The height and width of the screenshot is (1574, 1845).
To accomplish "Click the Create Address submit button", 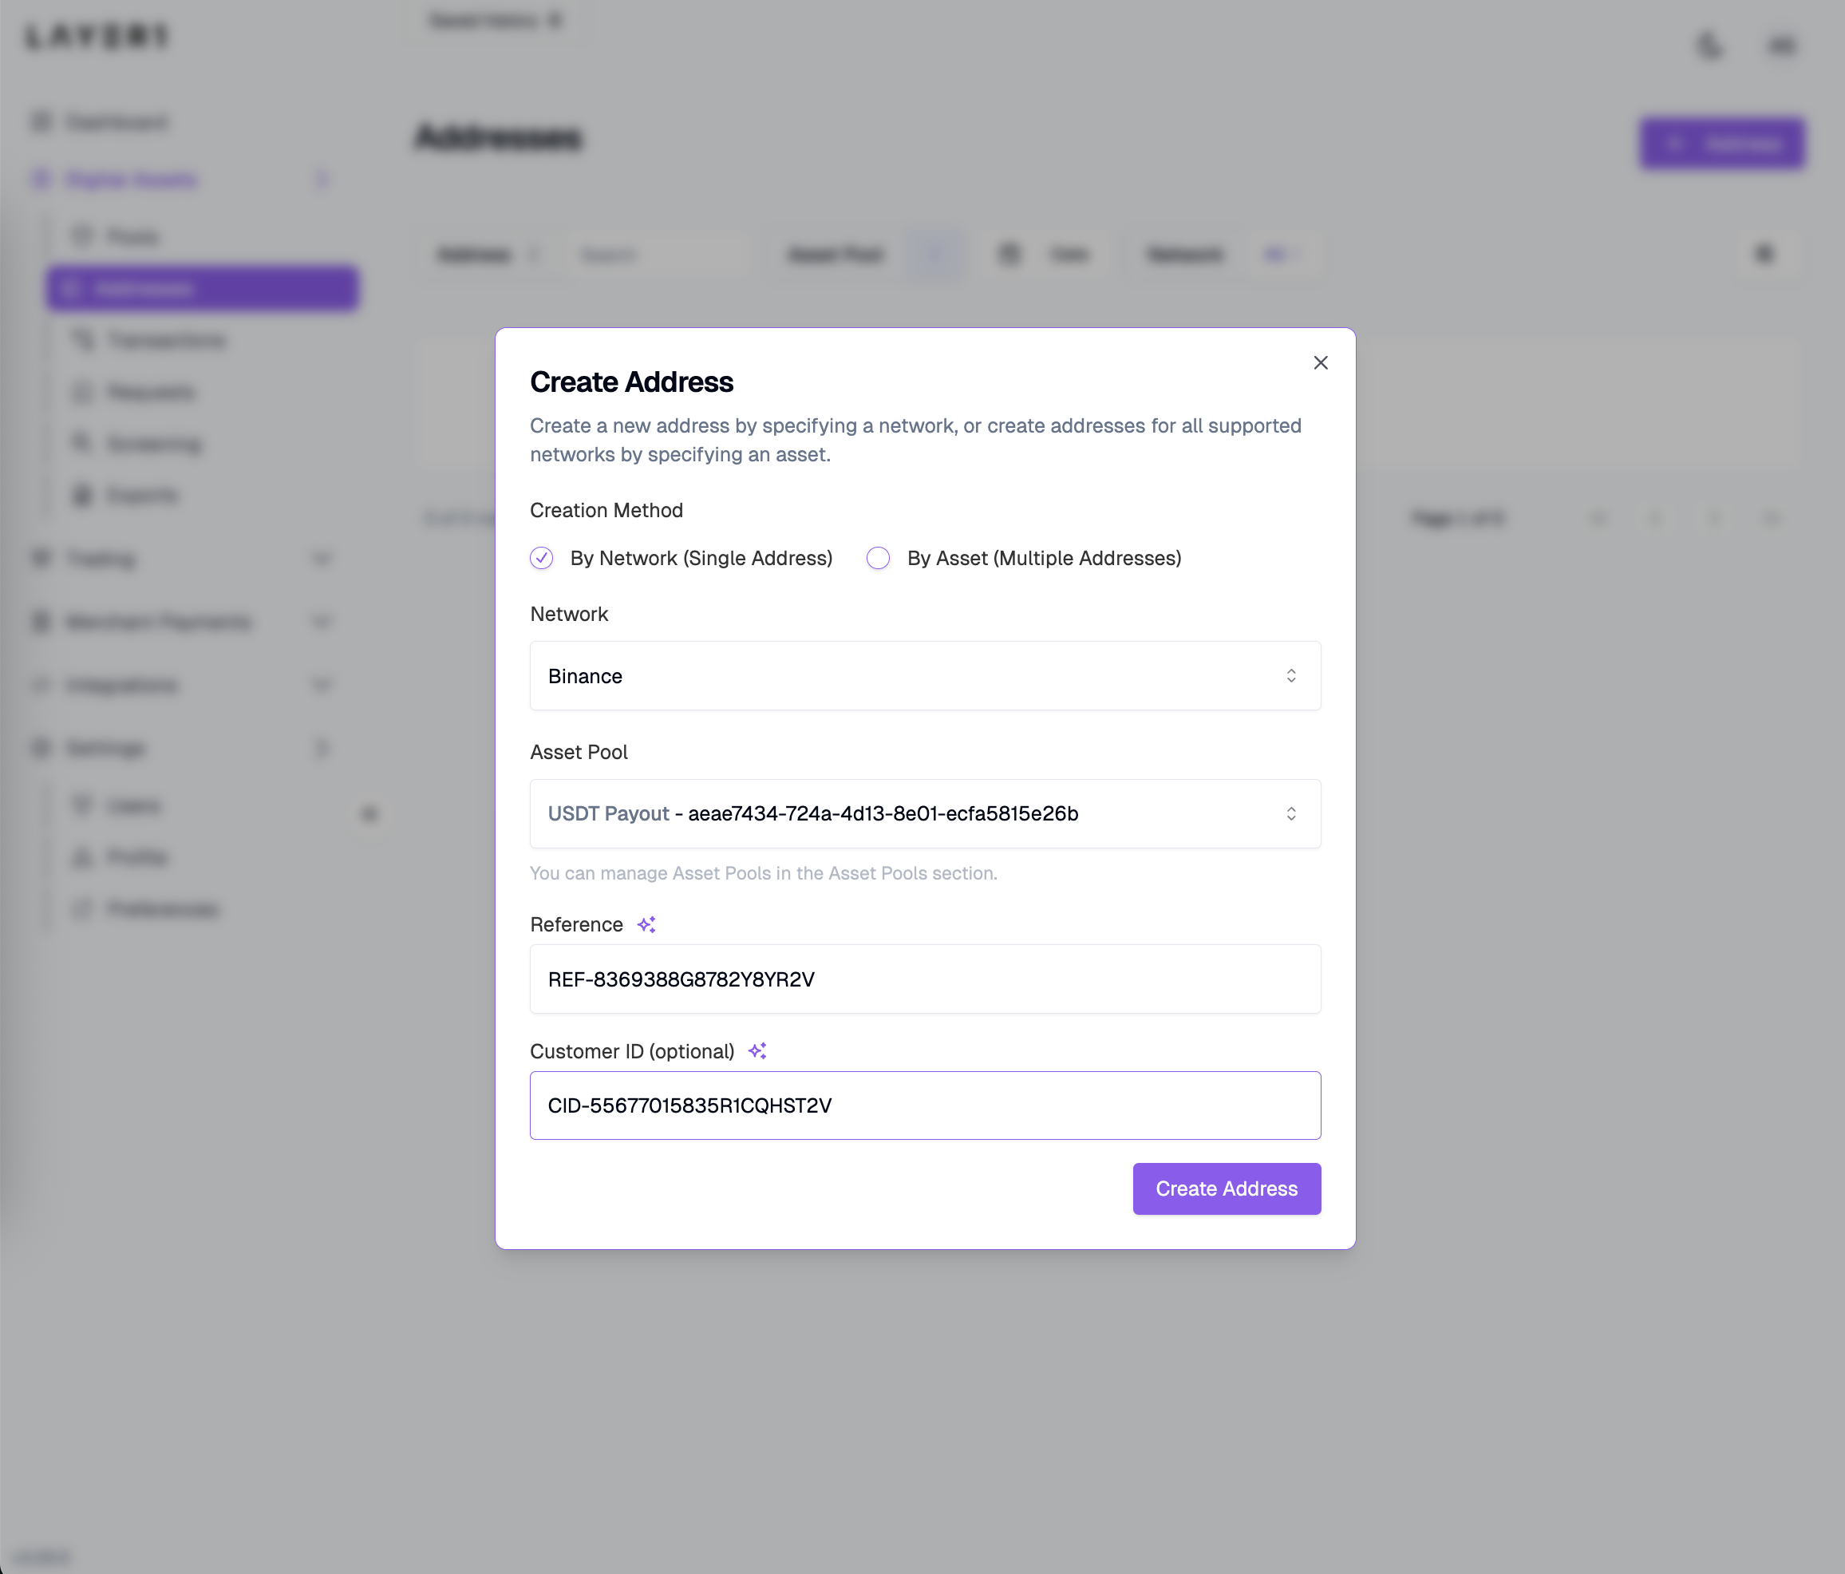I will [1225, 1188].
